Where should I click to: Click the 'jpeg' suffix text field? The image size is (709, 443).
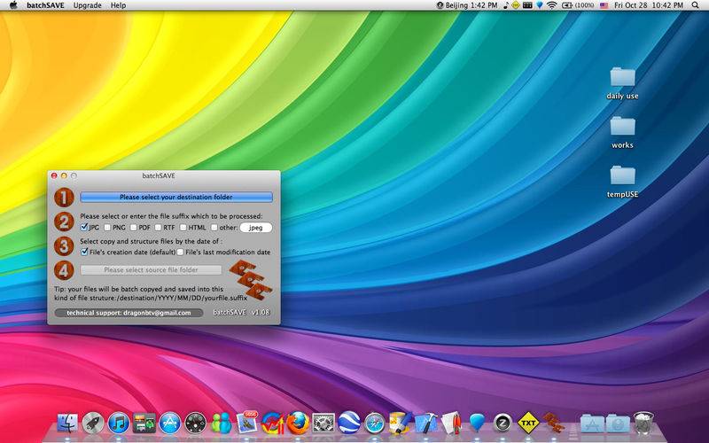(256, 228)
